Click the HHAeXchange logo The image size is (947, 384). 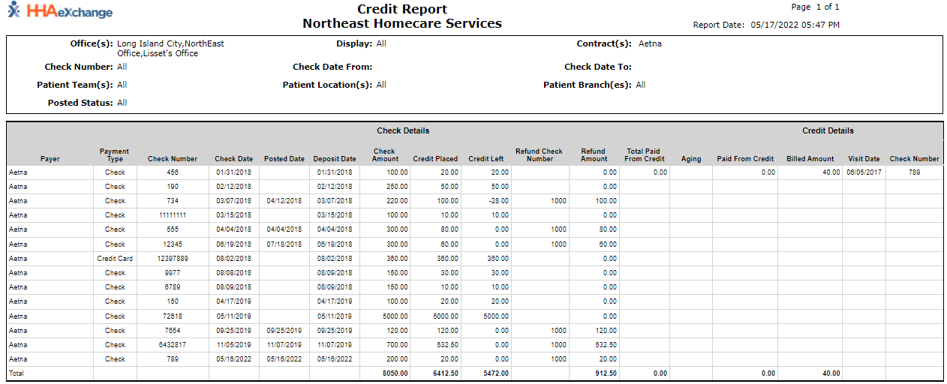click(59, 12)
